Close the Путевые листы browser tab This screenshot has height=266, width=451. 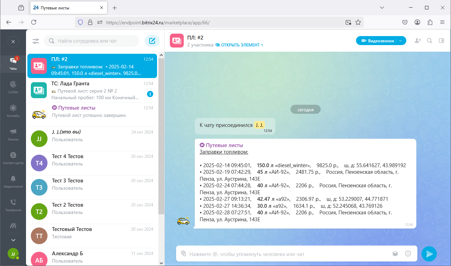tap(102, 8)
